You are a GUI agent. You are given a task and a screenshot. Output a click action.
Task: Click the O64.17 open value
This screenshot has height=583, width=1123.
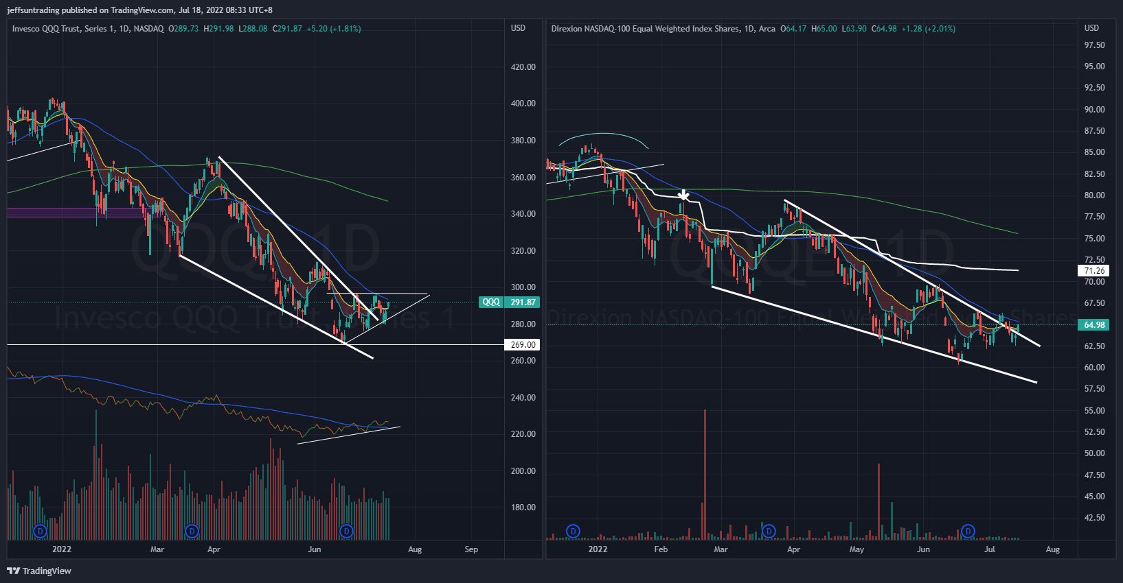[793, 29]
